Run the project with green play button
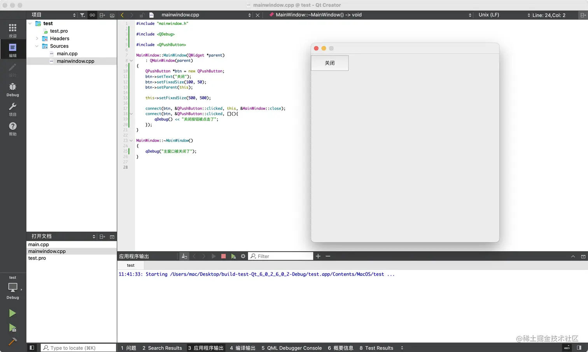The height and width of the screenshot is (352, 588). coord(12,313)
